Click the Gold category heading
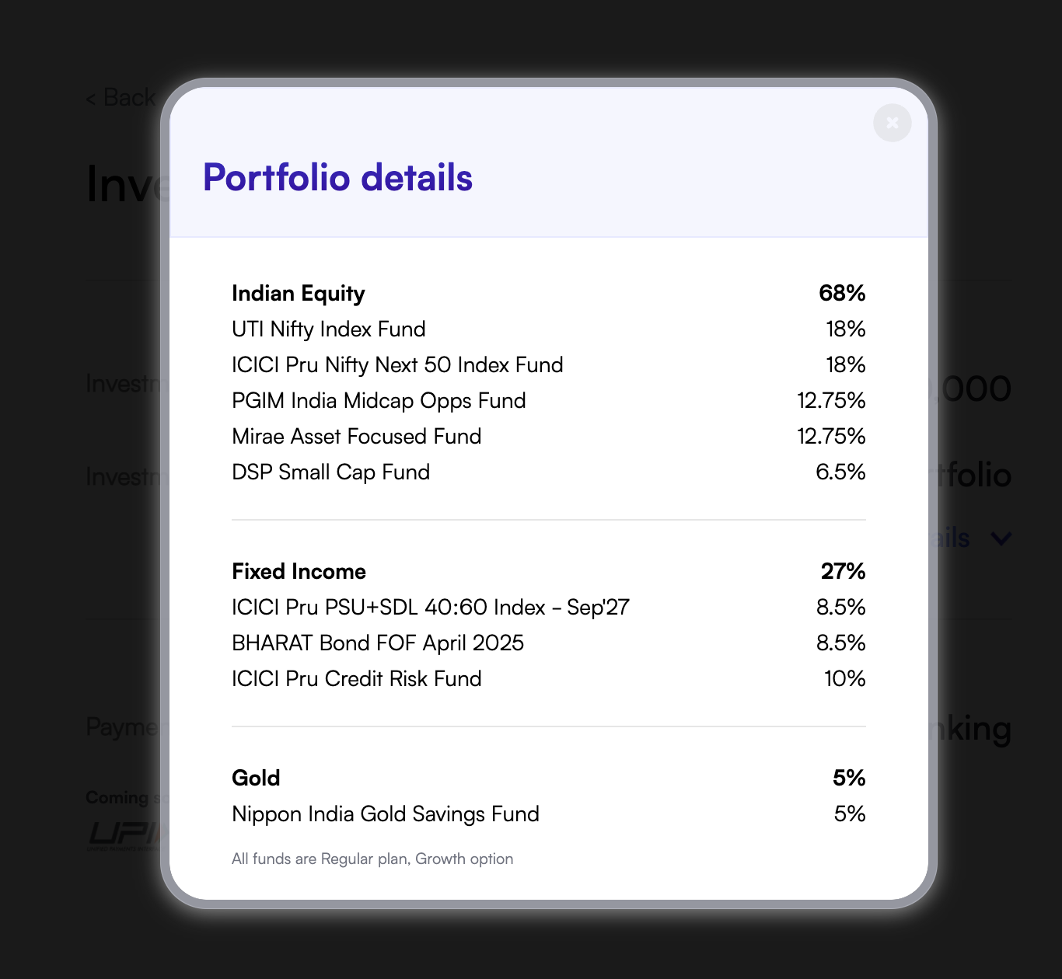Viewport: 1062px width, 979px height. 256,778
